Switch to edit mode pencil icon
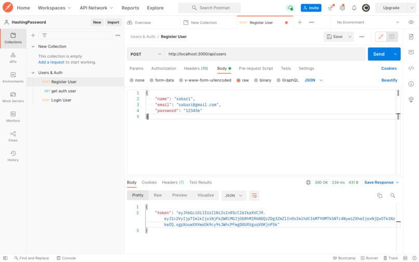The width and height of the screenshot is (419, 262). pyautogui.click(x=381, y=36)
